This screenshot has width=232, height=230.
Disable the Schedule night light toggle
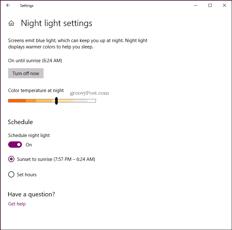click(15, 145)
